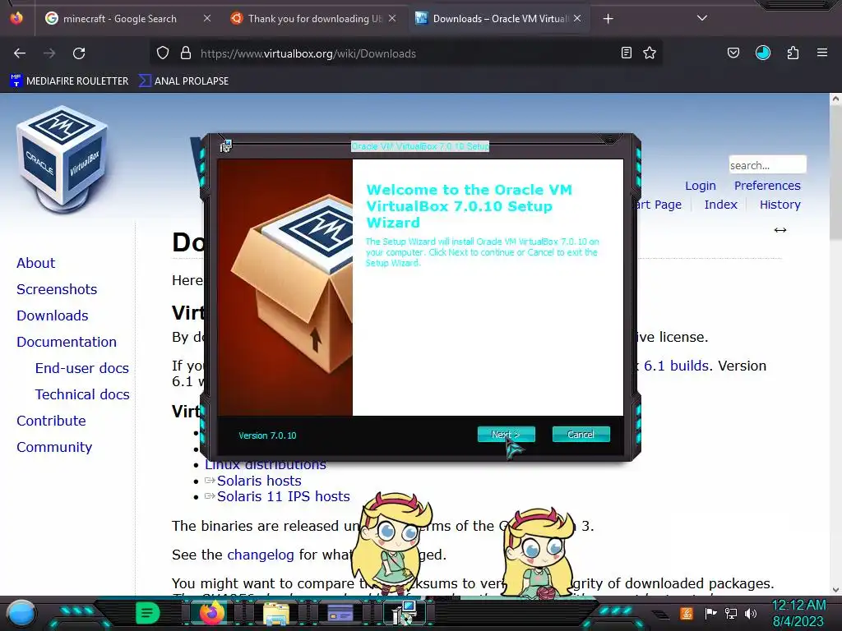Open the MEDIAFIRE ROULETTER bookmark

pyautogui.click(x=70, y=81)
